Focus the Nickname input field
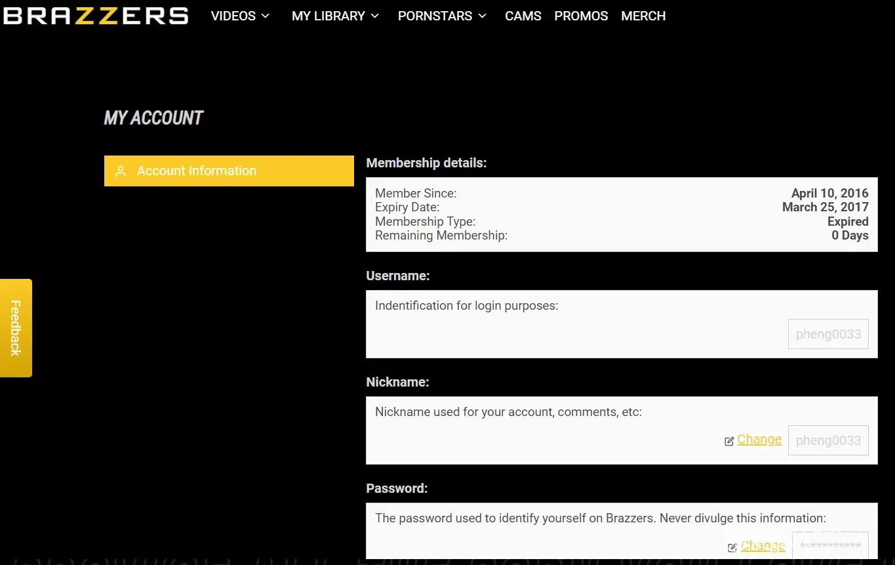 (x=828, y=440)
